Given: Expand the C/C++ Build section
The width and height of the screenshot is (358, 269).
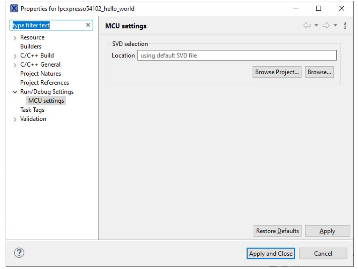Looking at the screenshot, I should [15, 55].
